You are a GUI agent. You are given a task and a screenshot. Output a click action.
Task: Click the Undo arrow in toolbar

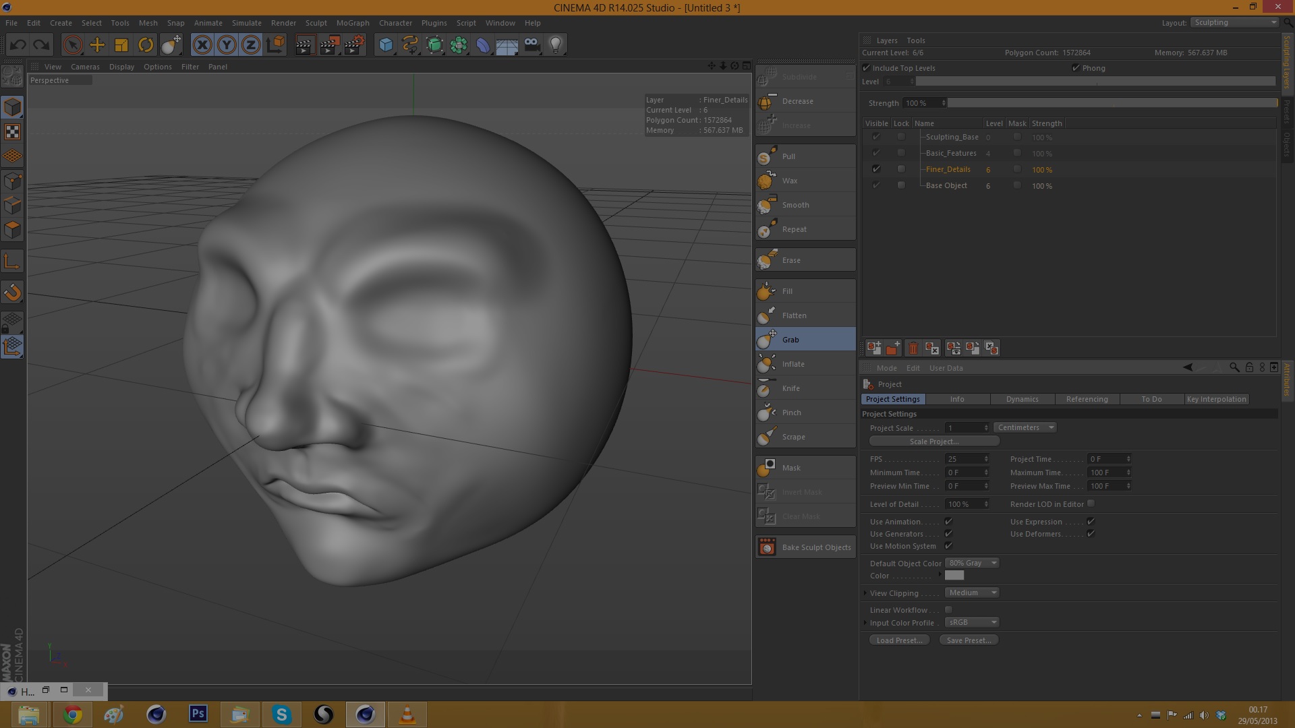18,45
